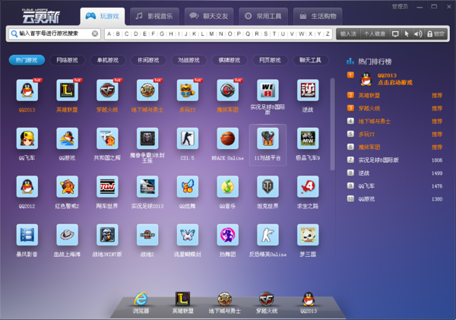
Task: Launch 实况足球8国际版 icon
Action: (268, 90)
